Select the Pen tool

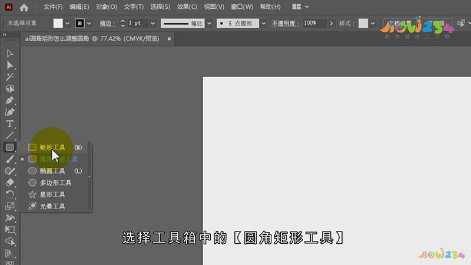point(9,100)
